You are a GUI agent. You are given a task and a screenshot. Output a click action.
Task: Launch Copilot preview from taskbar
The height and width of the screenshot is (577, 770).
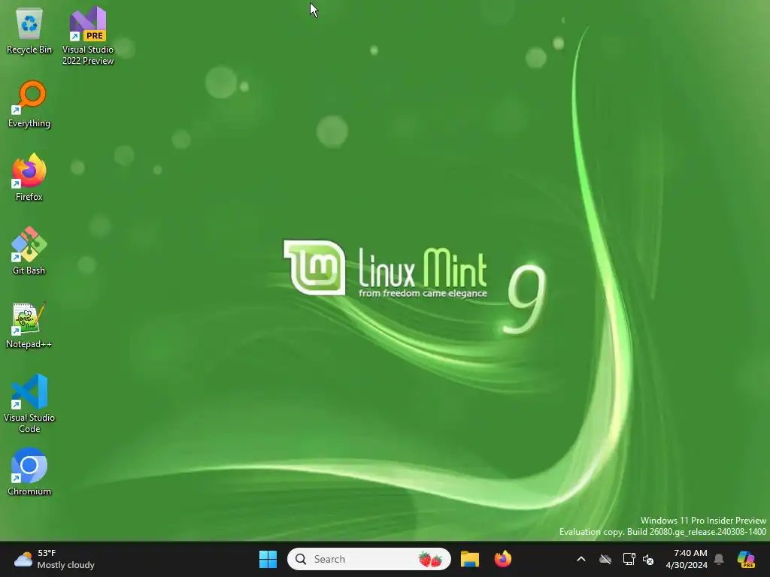pos(747,559)
